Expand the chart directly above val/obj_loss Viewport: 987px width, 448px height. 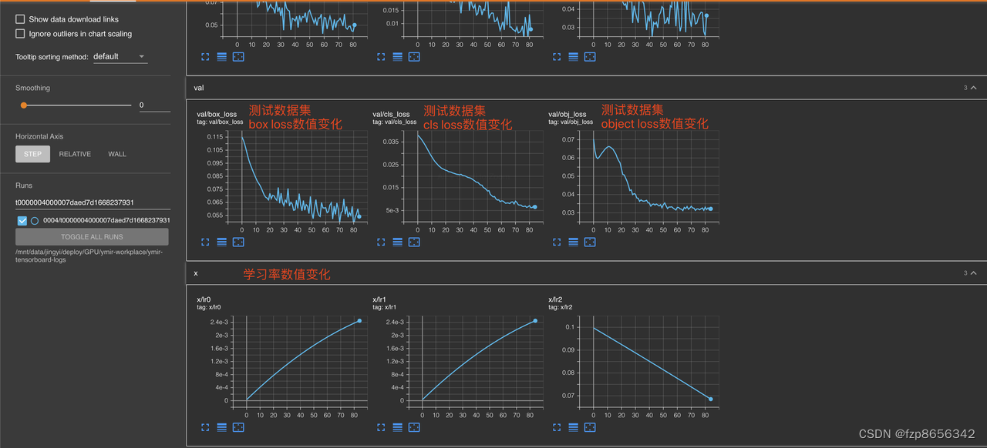point(557,56)
